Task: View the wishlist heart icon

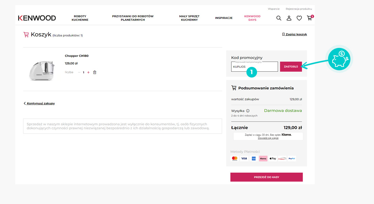Action: pos(299,18)
